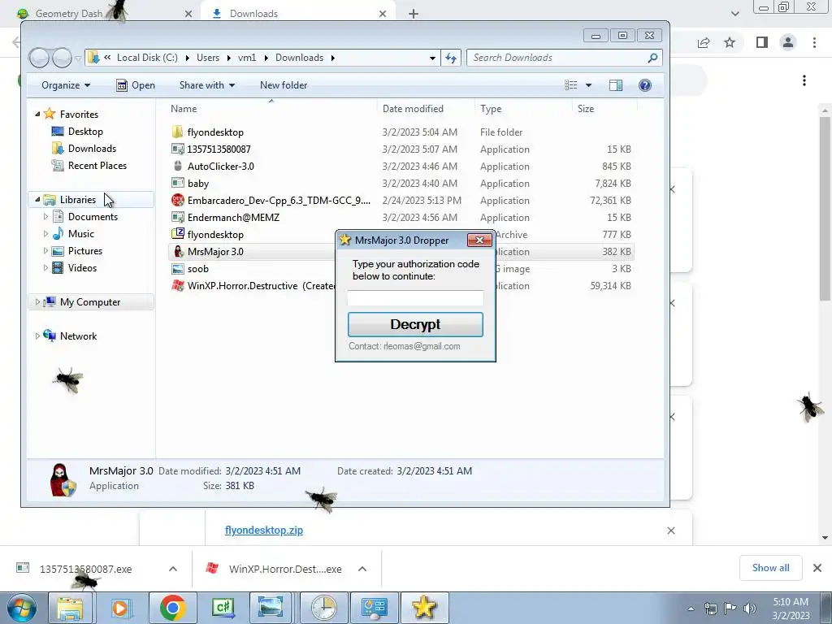Select the soob image file
This screenshot has width=832, height=624.
click(198, 268)
